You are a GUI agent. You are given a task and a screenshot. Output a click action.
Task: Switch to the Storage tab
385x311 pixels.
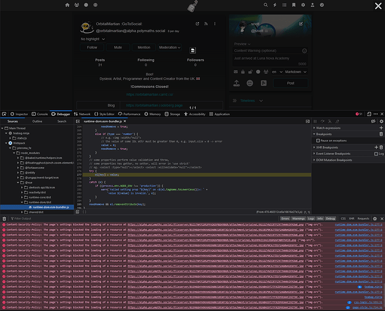pos(172,114)
